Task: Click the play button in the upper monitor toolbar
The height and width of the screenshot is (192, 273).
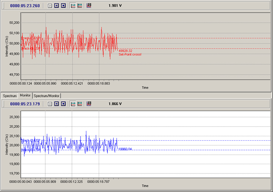Action: pos(50,6)
